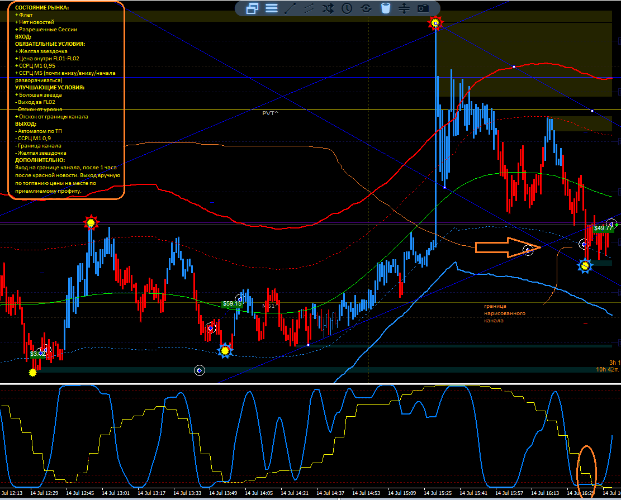Click '14 Jul 12:29' time axis label
The height and width of the screenshot is (500, 621).
44,493
